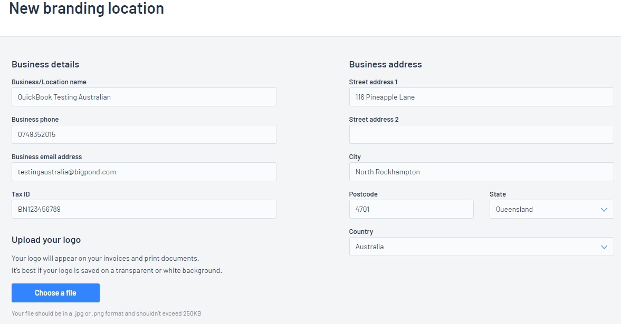Click the file format and 250KB limit note
Viewport: 621px width, 324px height.
[107, 313]
